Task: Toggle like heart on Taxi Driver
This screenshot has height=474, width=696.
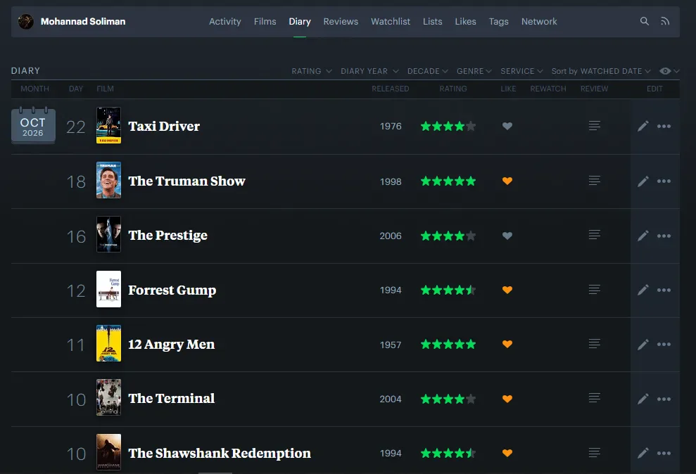Action: point(507,127)
